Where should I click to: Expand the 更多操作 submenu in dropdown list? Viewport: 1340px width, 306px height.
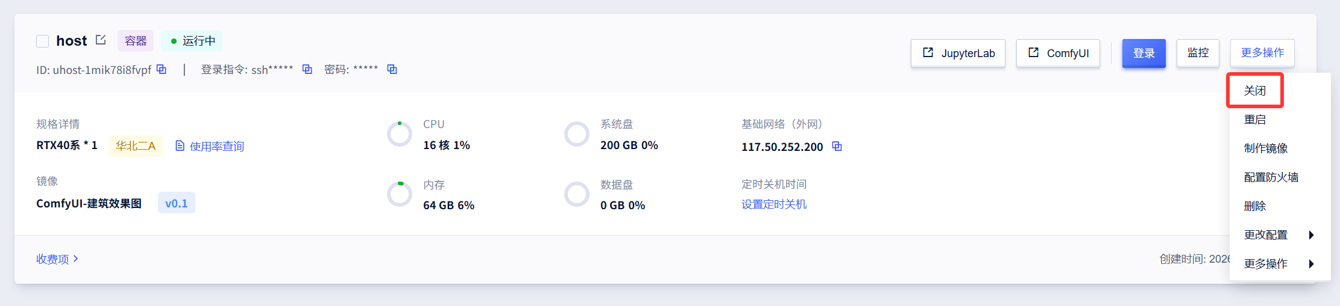click(1278, 264)
